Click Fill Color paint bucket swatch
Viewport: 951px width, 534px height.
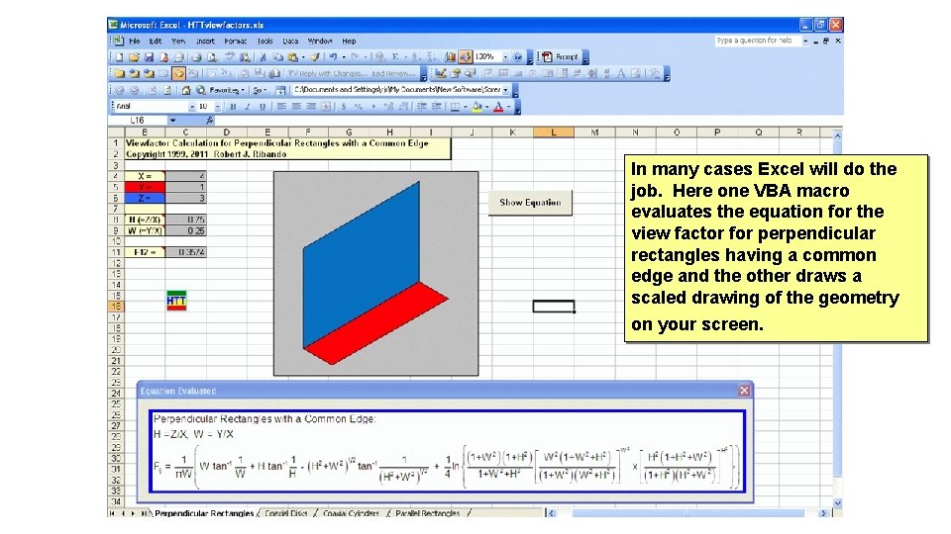click(477, 107)
